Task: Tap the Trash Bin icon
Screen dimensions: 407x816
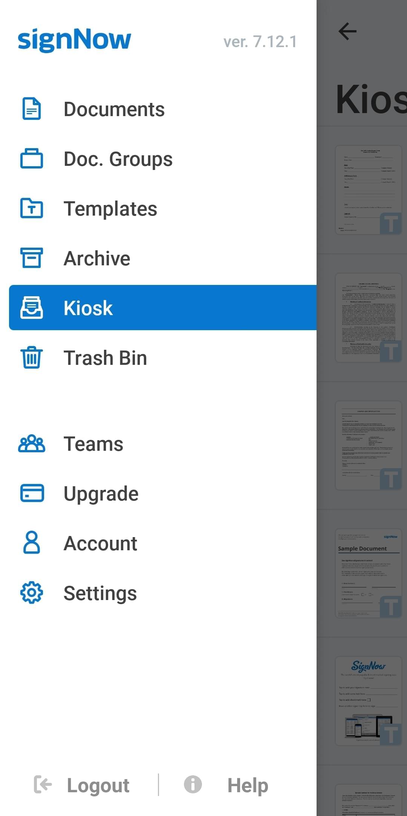Action: [32, 358]
